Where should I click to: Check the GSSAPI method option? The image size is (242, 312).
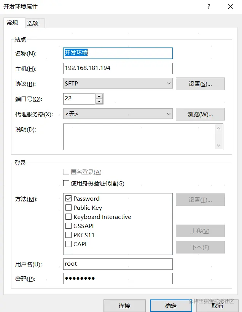(68, 226)
